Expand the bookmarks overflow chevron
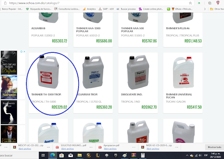This screenshot has height=159, width=224. [205, 9]
